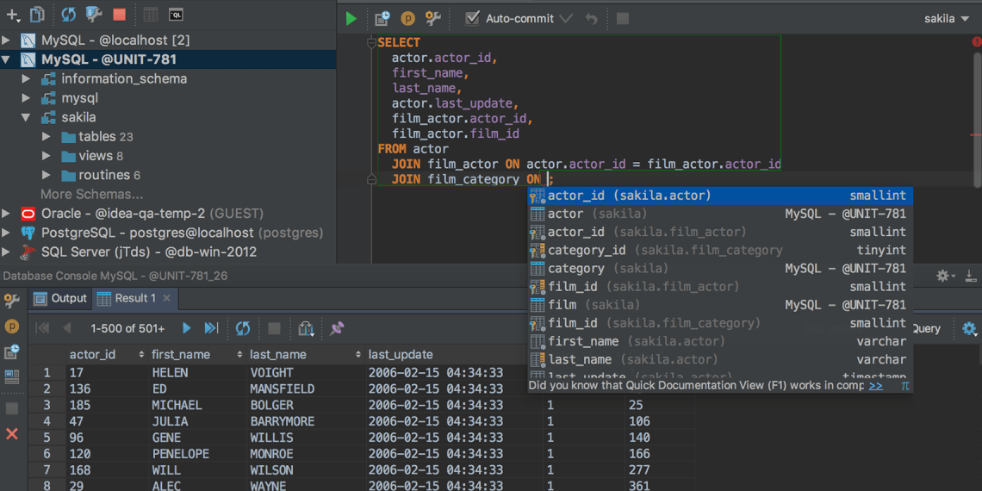This screenshot has height=491, width=982.
Task: Run the query with the green Execute button
Action: (351, 18)
